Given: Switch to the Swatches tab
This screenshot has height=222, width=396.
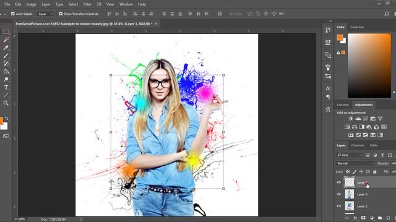Looking at the screenshot, I should (356, 27).
